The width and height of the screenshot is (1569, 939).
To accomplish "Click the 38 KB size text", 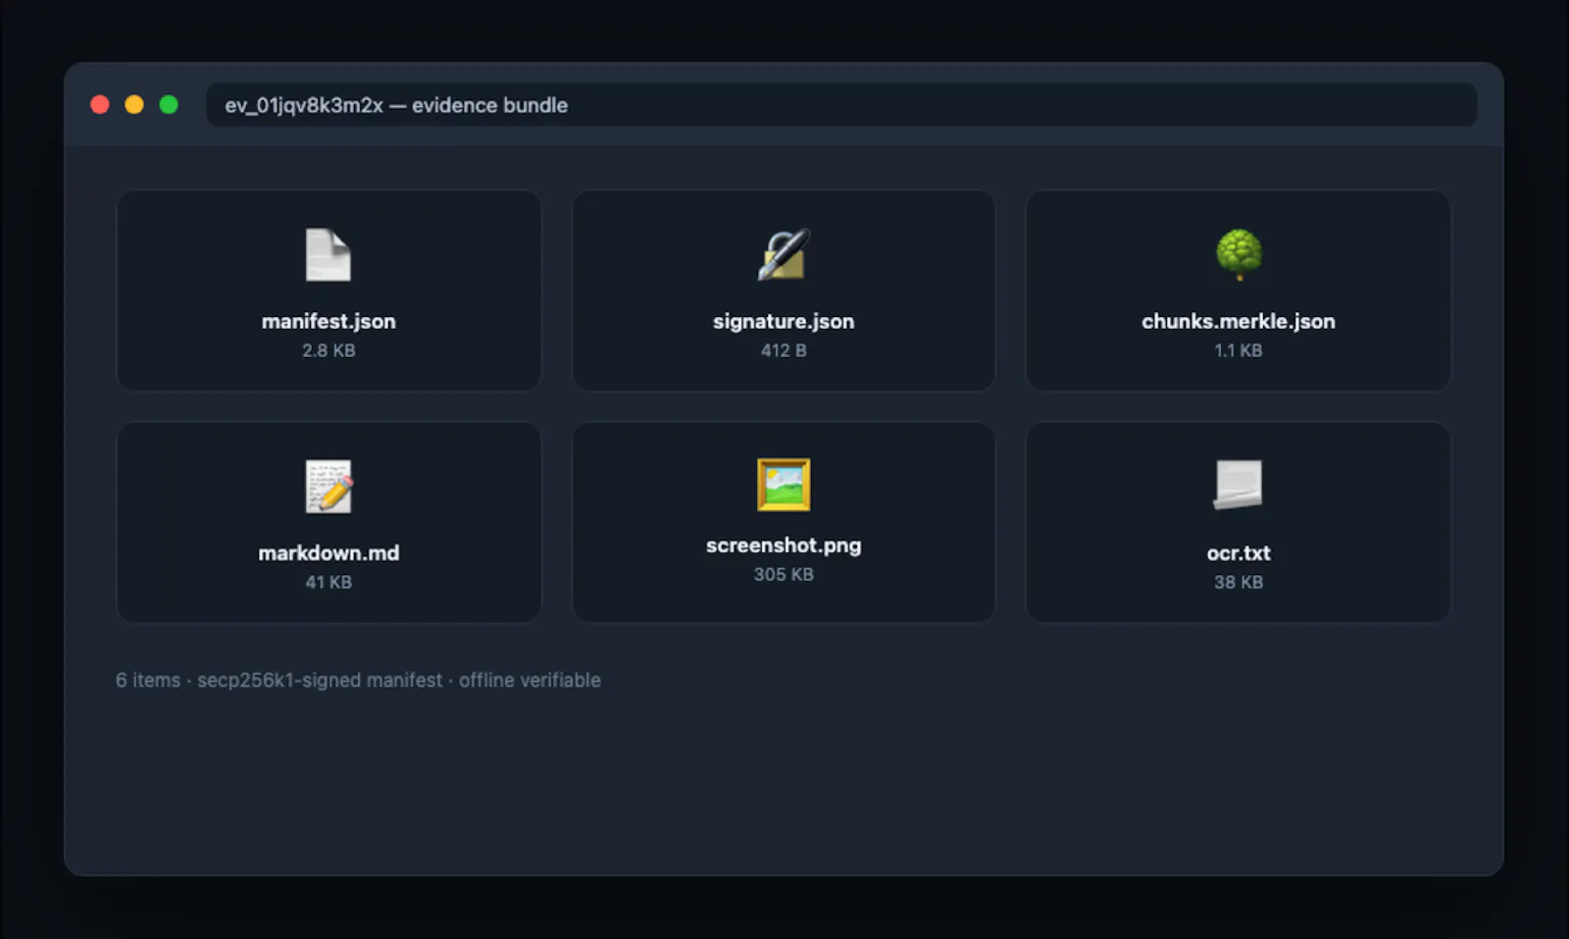I will 1239,582.
